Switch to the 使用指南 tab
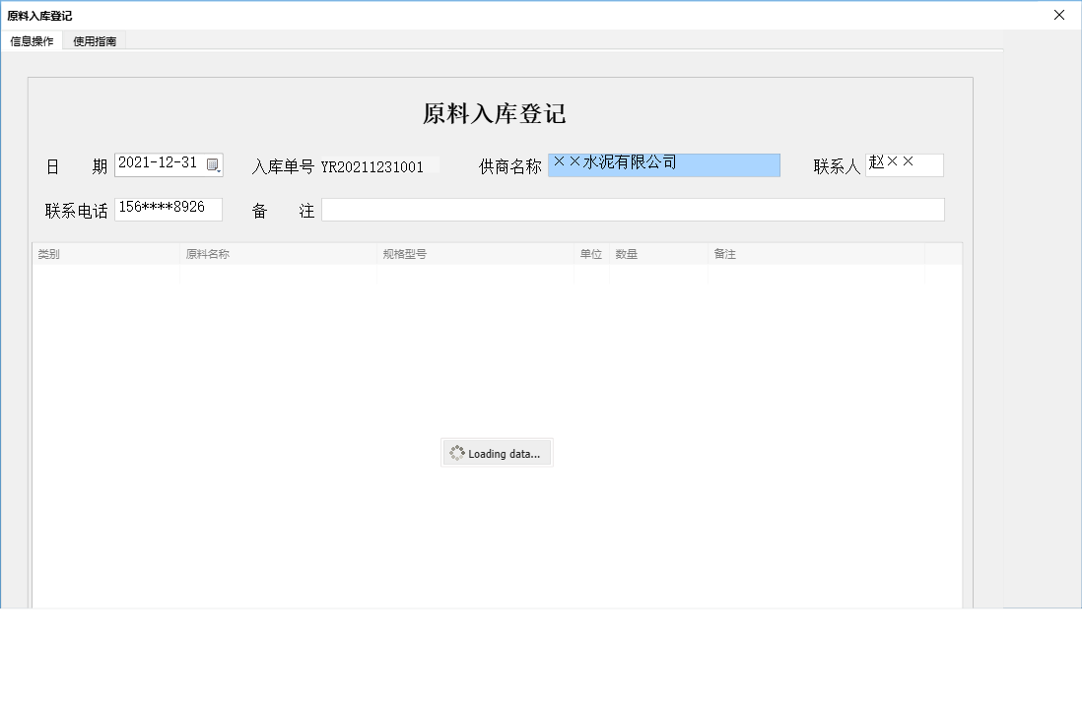Screen dimensions: 1082x701 point(94,40)
